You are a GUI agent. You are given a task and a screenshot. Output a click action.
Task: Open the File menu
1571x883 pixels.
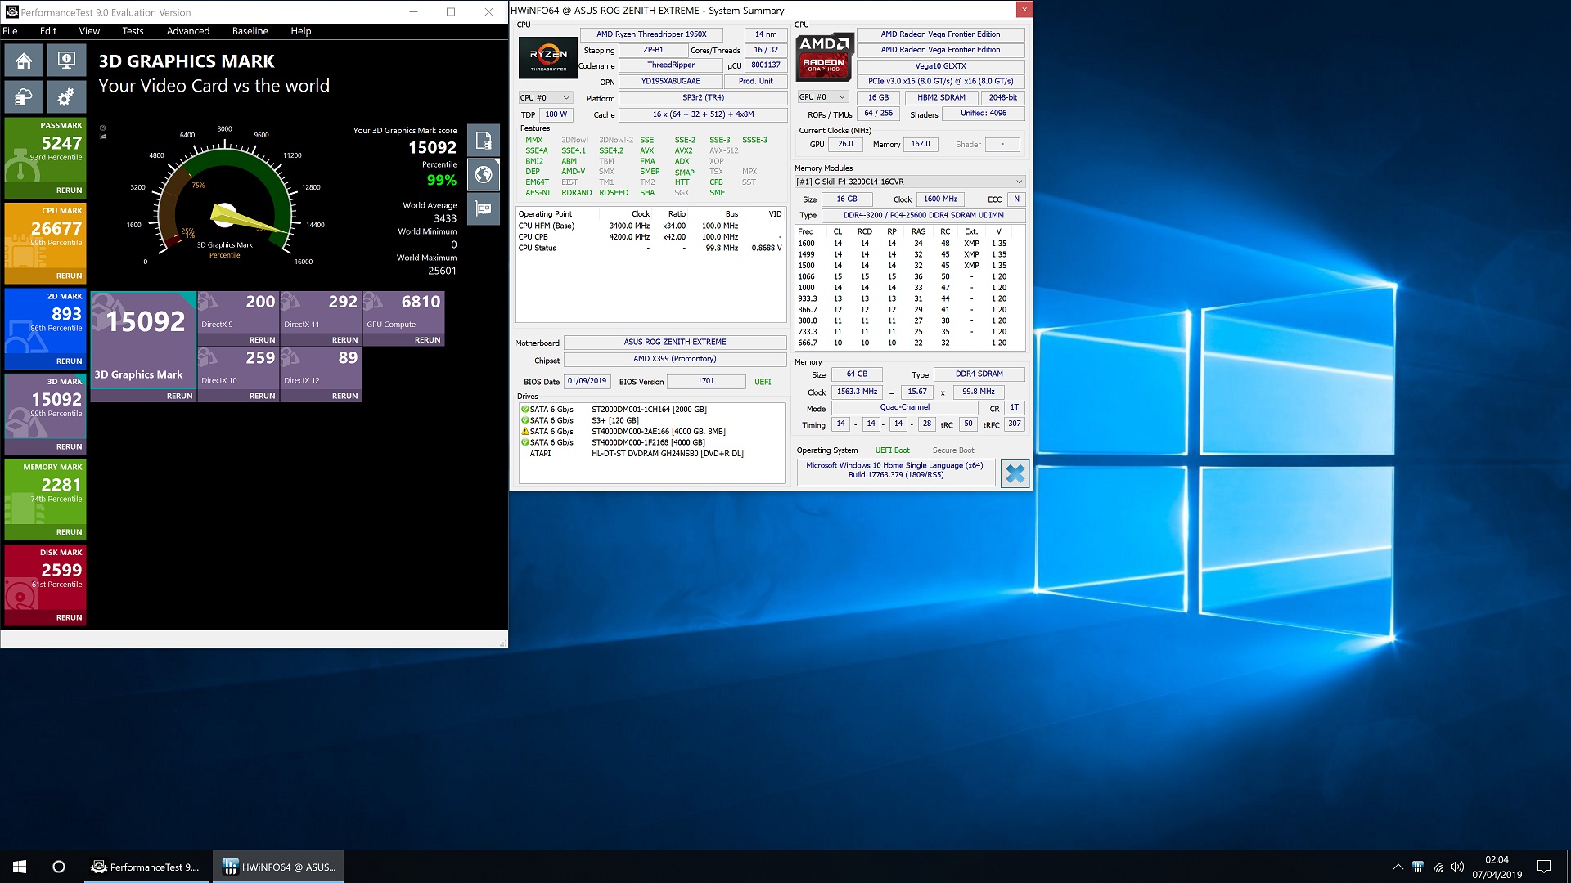10,31
